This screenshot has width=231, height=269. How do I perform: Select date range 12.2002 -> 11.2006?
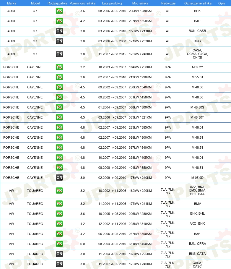pyautogui.click(x=112, y=224)
